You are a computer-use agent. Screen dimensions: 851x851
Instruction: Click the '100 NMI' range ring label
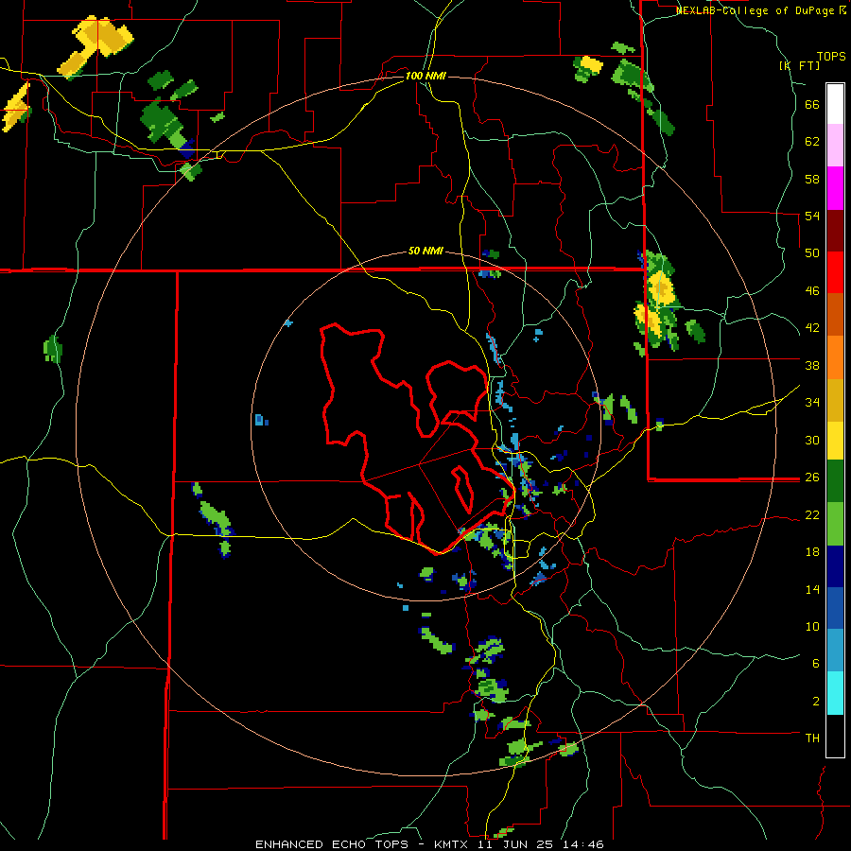pyautogui.click(x=425, y=76)
